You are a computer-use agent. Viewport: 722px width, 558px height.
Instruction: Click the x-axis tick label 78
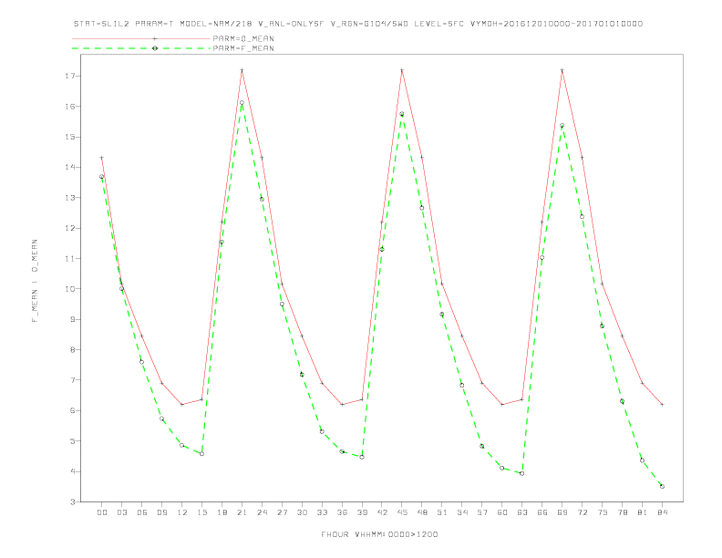tap(622, 512)
